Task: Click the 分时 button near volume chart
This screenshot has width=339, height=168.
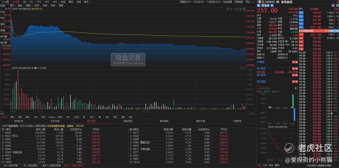Action: point(251,113)
